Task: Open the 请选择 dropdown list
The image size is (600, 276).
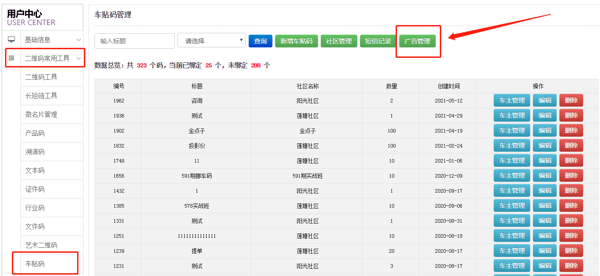Action: click(212, 41)
